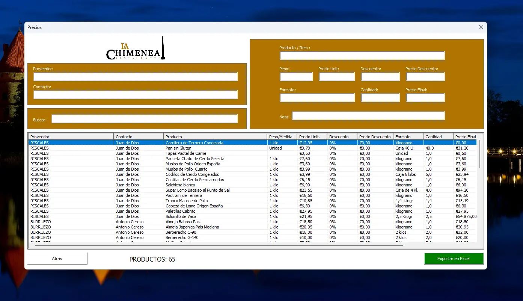523x301 pixels.
Task: Click the La Chimenea restaurant logo
Action: [136, 49]
